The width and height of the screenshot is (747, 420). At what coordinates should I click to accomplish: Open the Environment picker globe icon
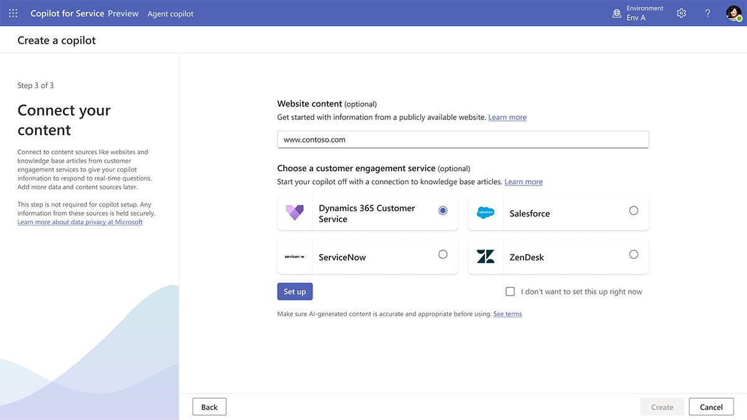coord(617,13)
